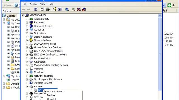Select the Keyboards tree item
This screenshot has height=100, width=179.
tap(40, 62)
